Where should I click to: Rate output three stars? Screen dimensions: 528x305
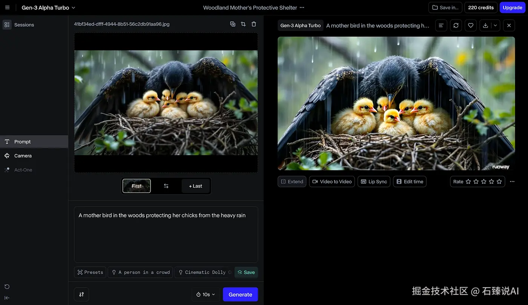point(484,182)
